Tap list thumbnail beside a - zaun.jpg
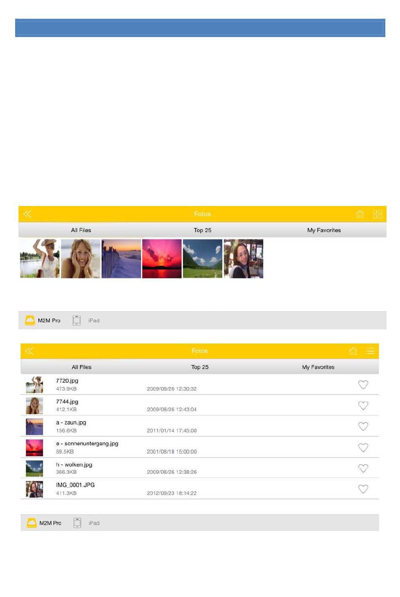This screenshot has width=400, height=597. 35,427
